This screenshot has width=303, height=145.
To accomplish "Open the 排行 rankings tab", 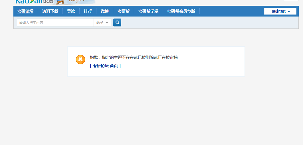I will click(88, 11).
